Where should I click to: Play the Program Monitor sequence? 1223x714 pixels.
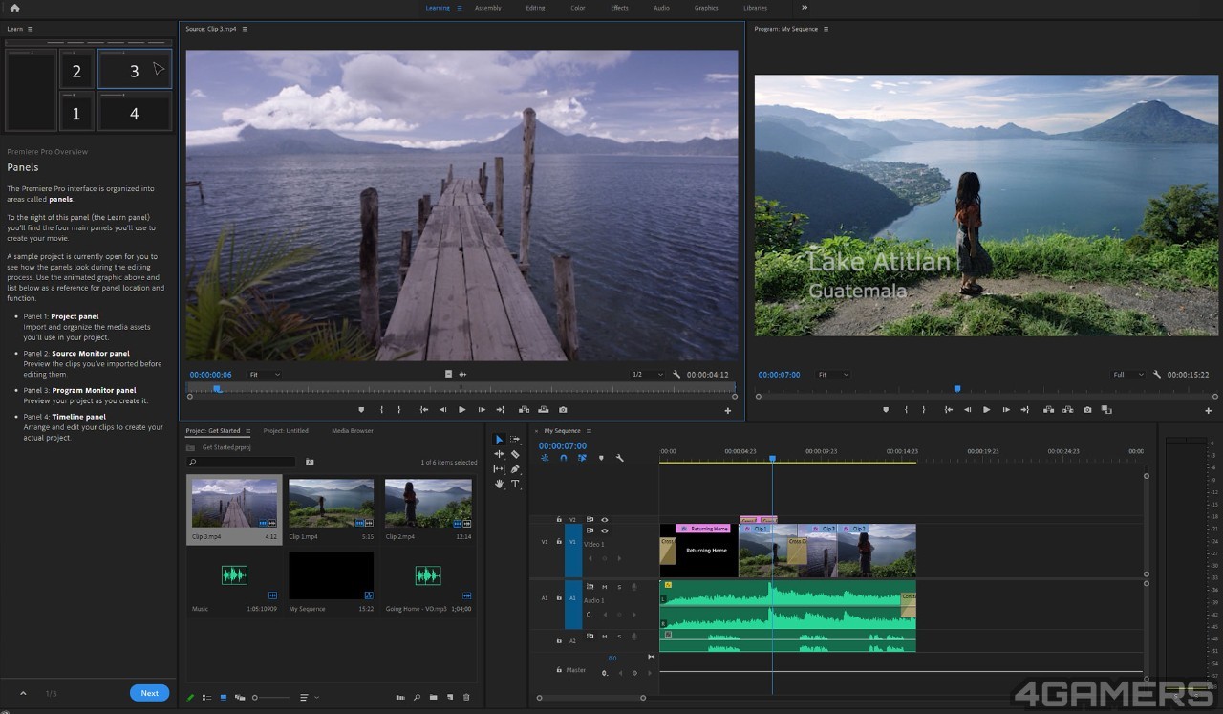tap(987, 410)
